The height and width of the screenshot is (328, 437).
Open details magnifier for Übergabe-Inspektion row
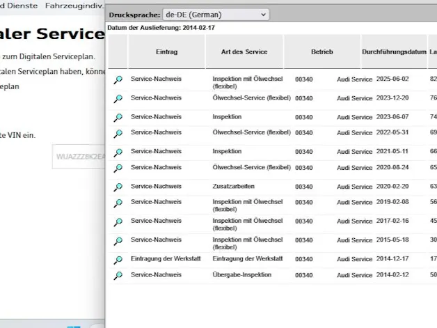coord(118,276)
